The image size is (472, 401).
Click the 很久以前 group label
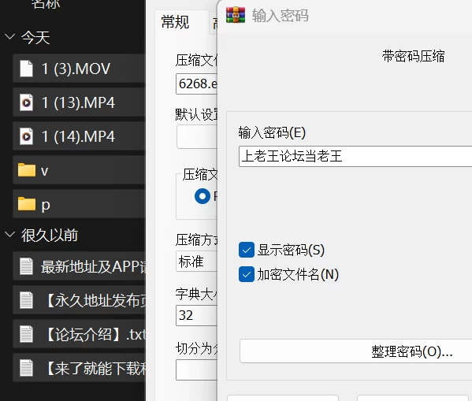pyautogui.click(x=50, y=235)
